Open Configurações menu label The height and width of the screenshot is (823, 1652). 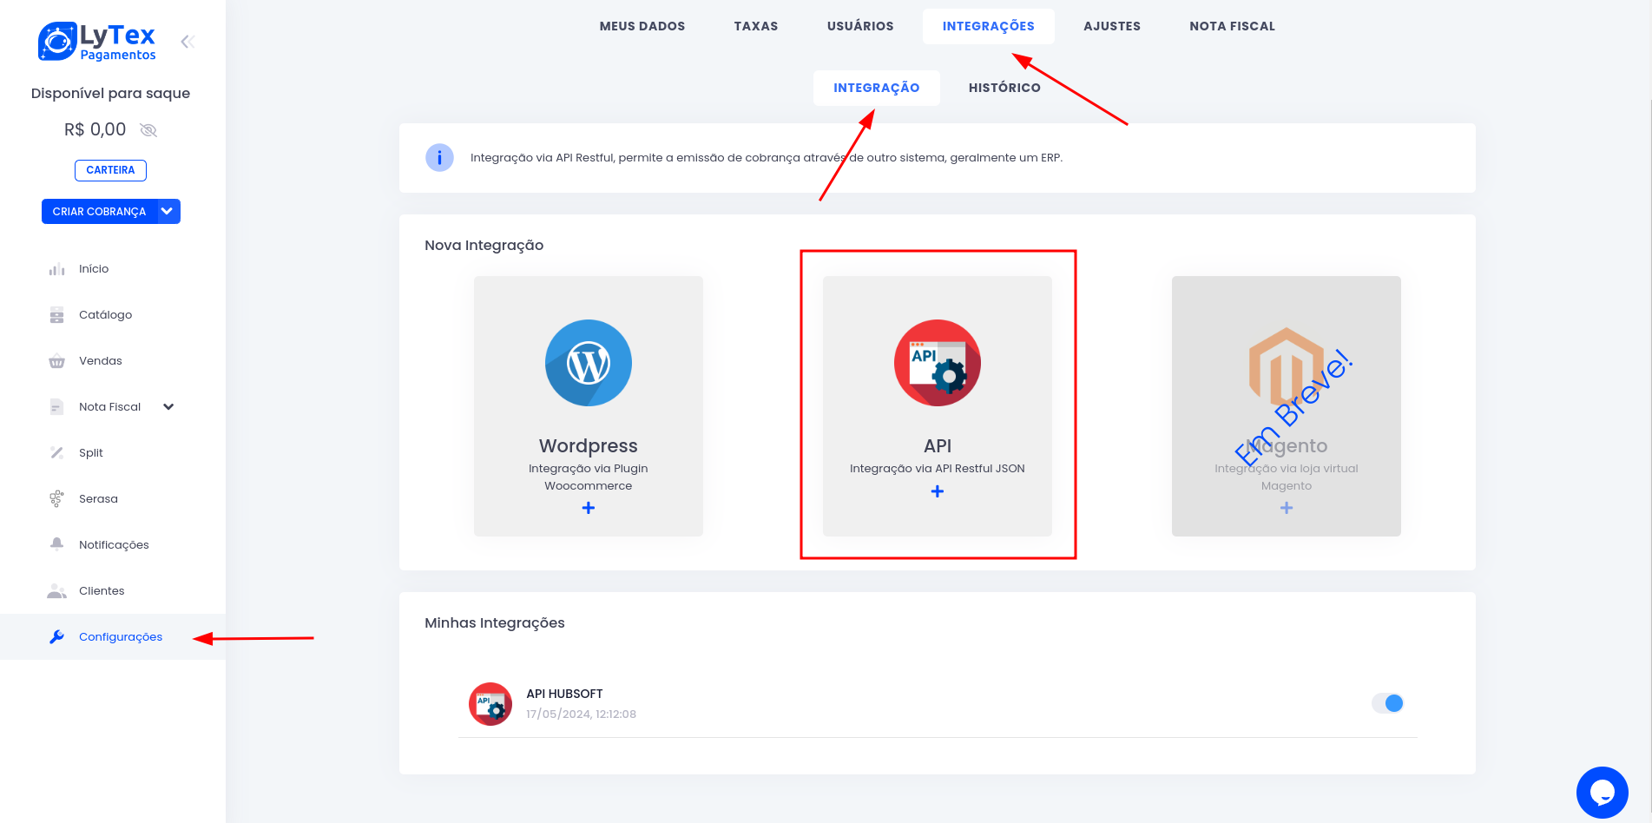coord(121,637)
